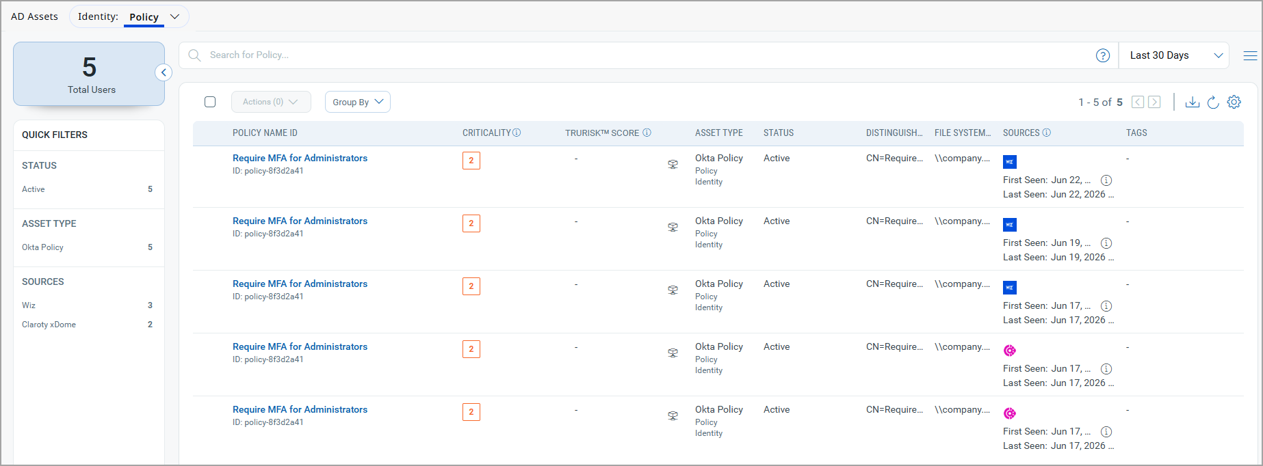Open table settings gear icon
The height and width of the screenshot is (466, 1263).
tap(1234, 102)
